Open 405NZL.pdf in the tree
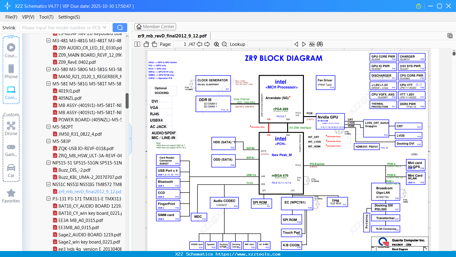 point(70,98)
